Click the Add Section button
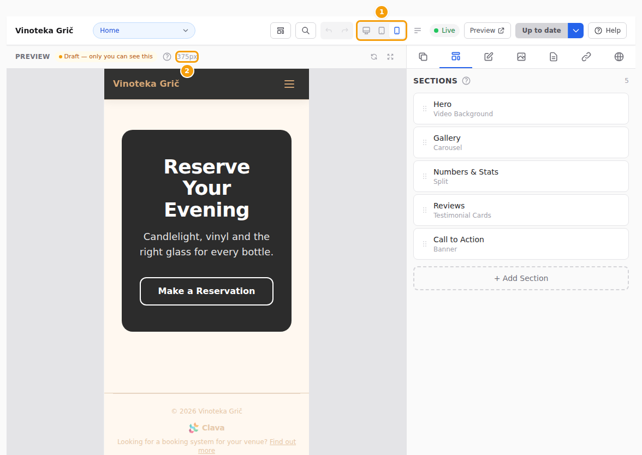 [521, 278]
